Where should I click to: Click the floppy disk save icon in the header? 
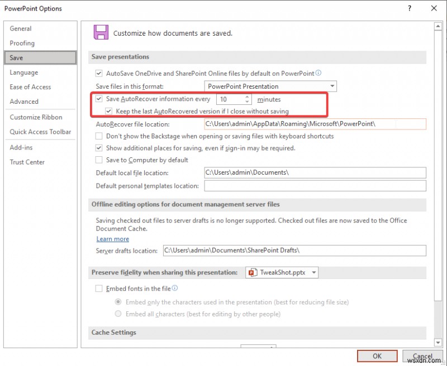(x=101, y=32)
